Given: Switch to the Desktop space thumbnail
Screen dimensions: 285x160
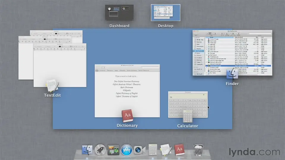Looking at the screenshot, I should [166, 13].
